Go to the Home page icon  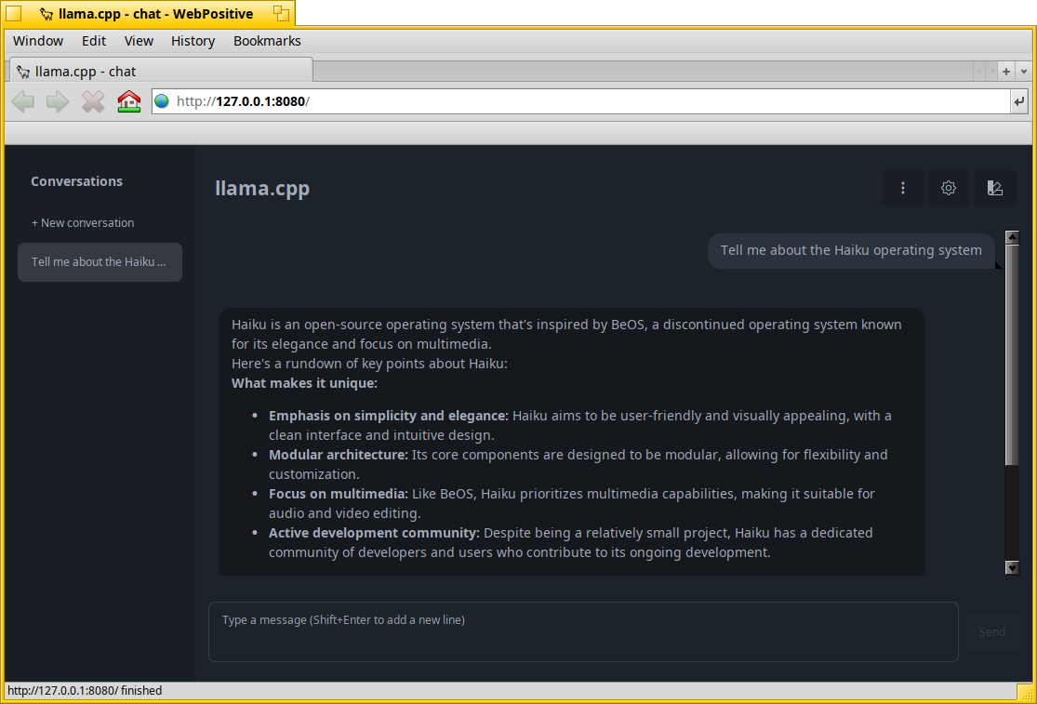pos(129,101)
